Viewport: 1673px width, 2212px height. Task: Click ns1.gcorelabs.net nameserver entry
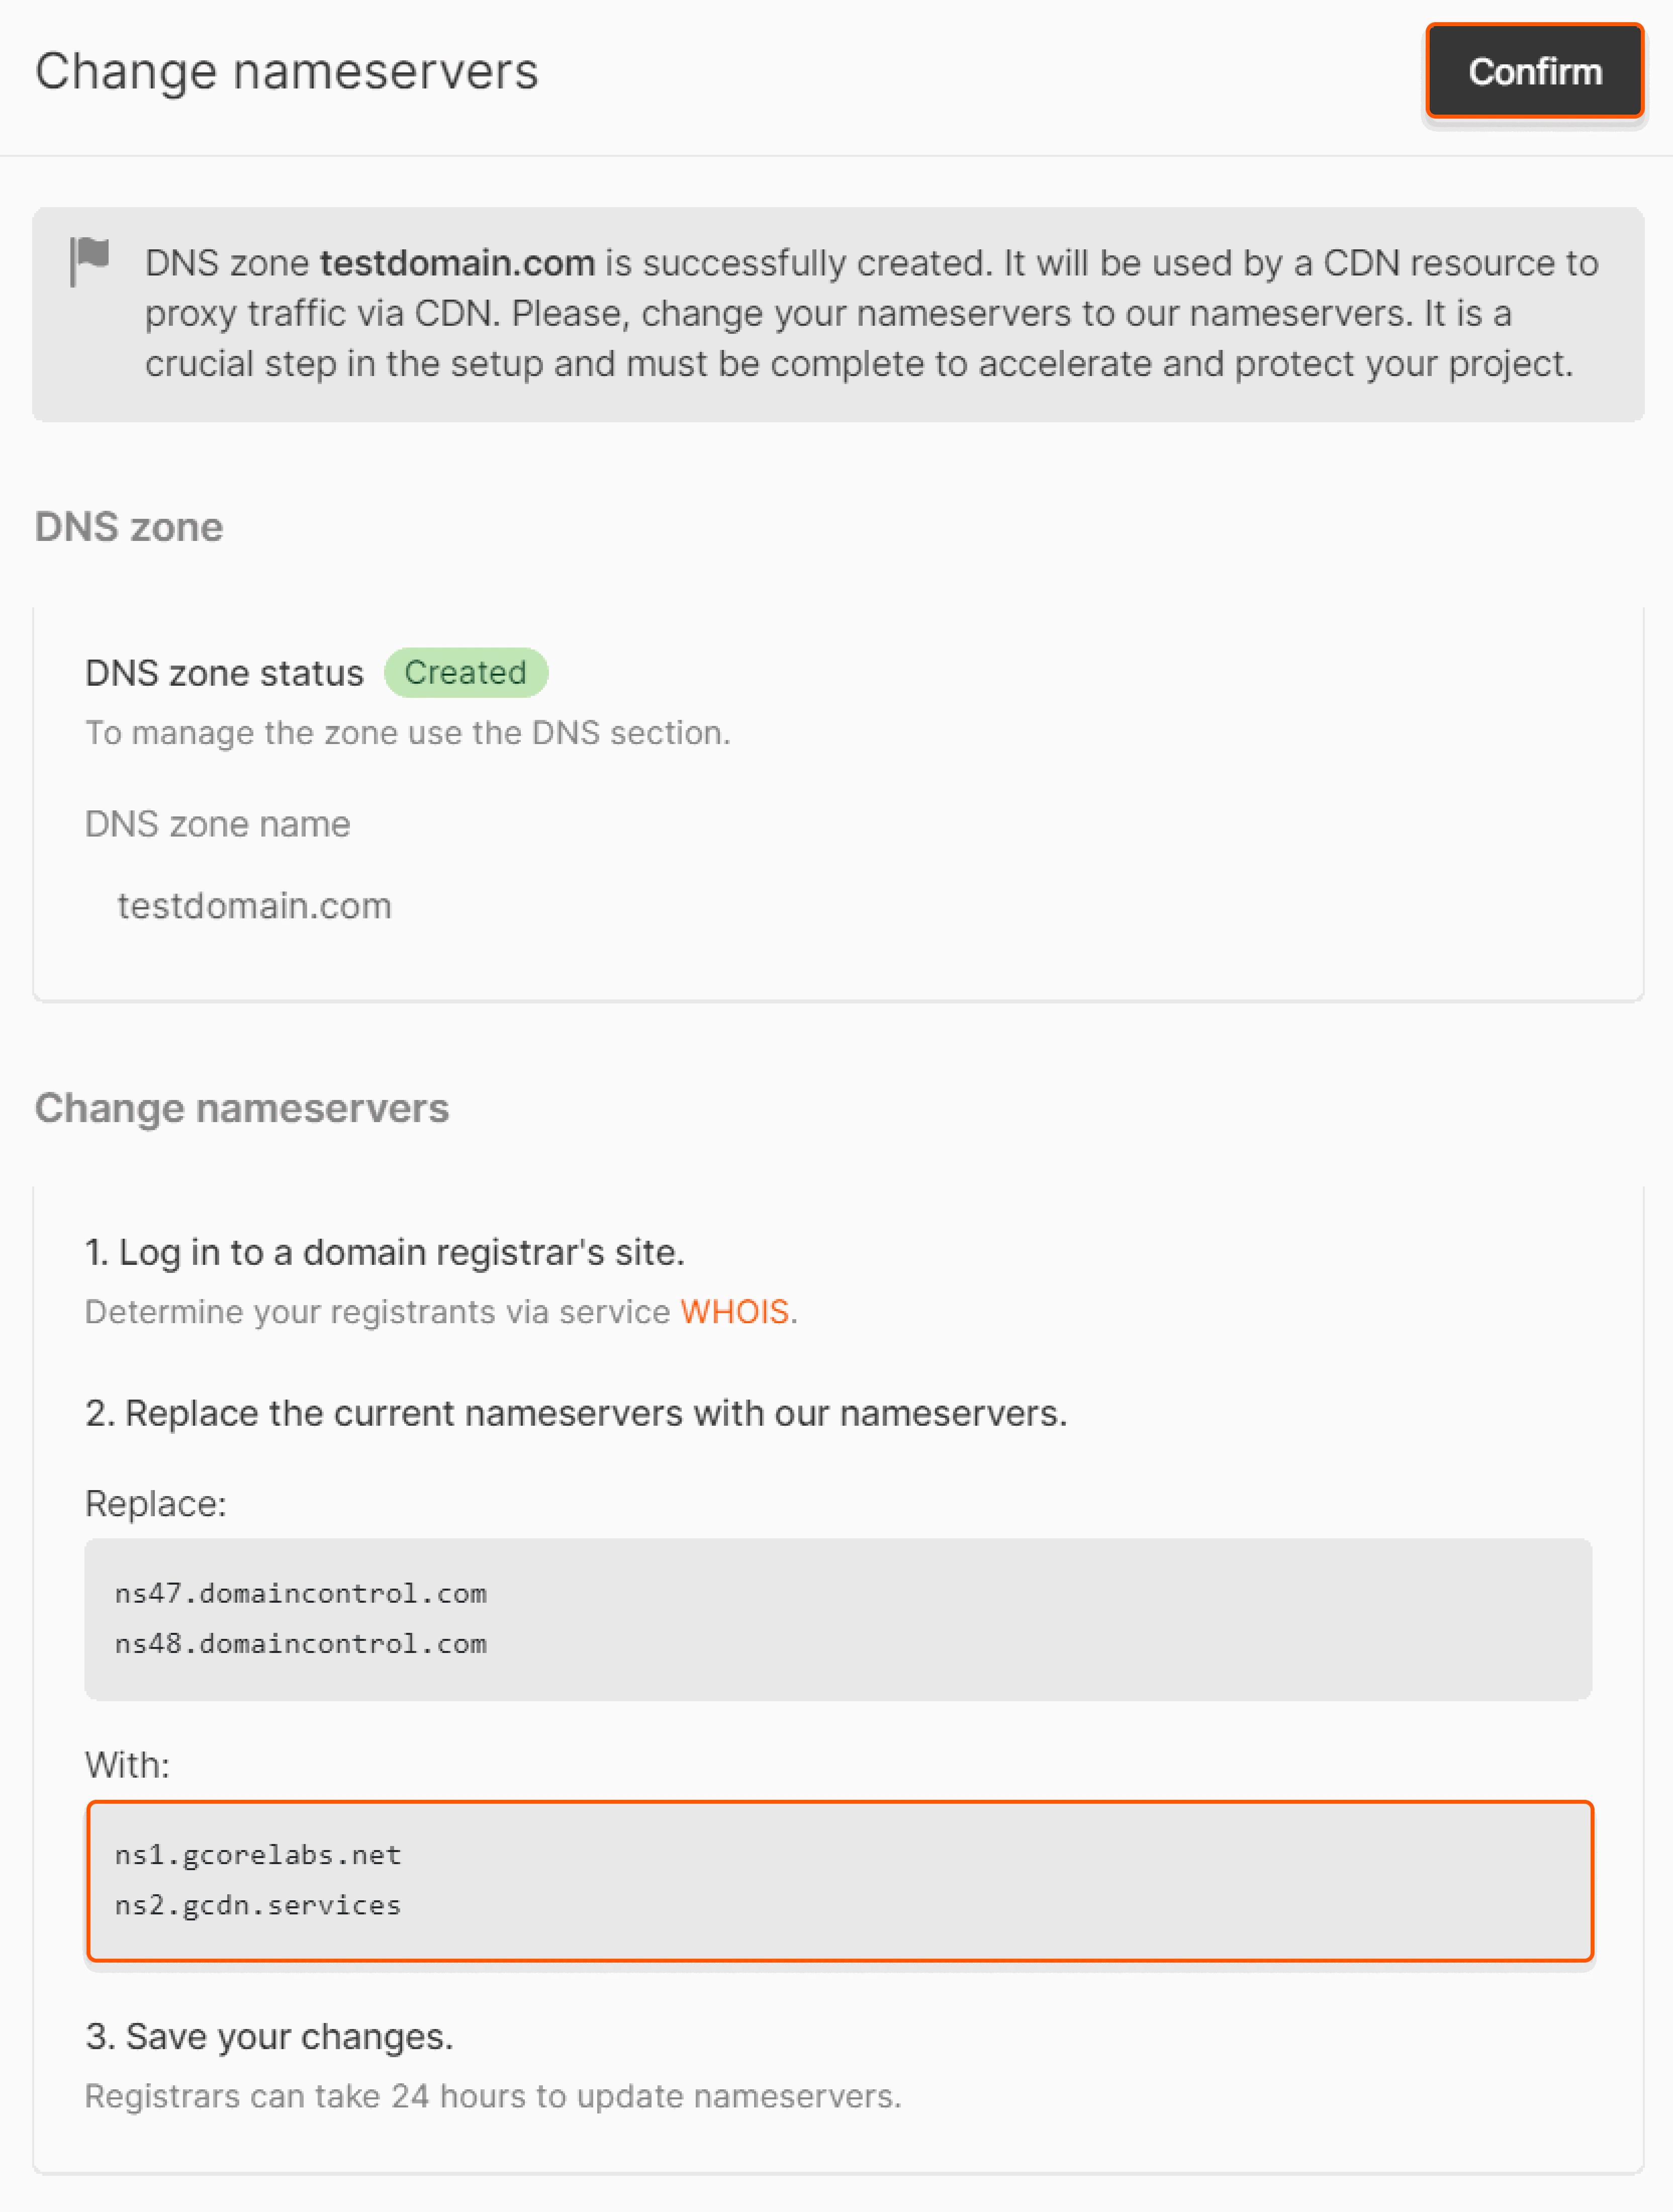click(258, 1854)
